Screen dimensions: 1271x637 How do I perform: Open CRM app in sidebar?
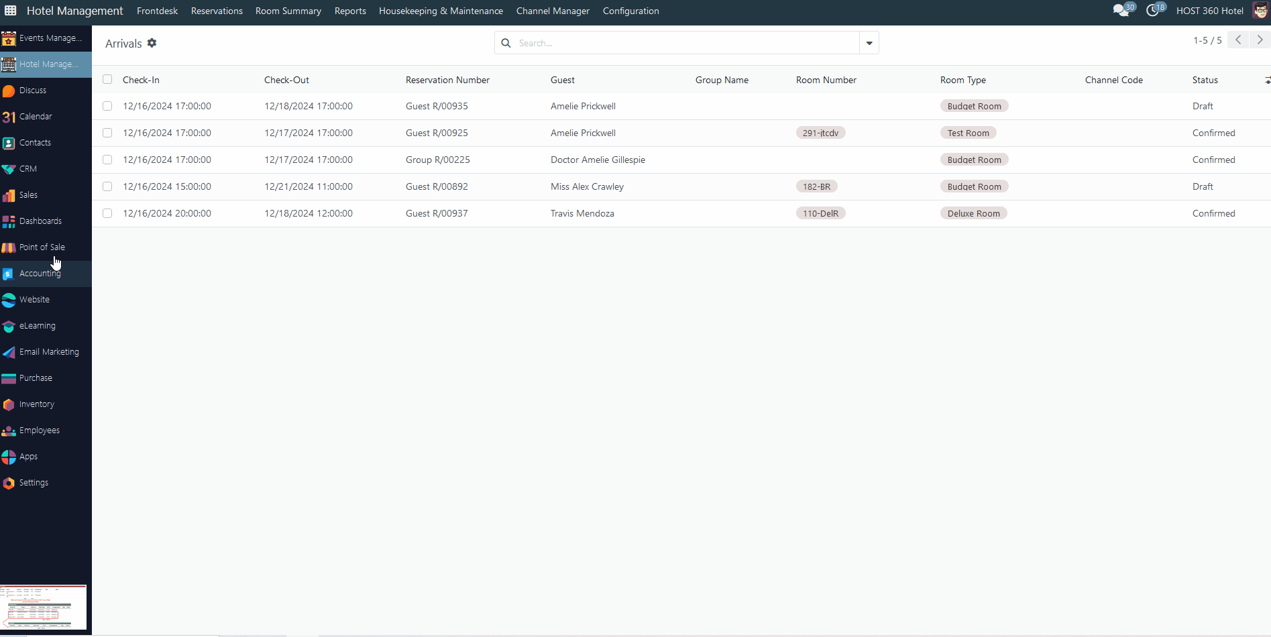[46, 169]
